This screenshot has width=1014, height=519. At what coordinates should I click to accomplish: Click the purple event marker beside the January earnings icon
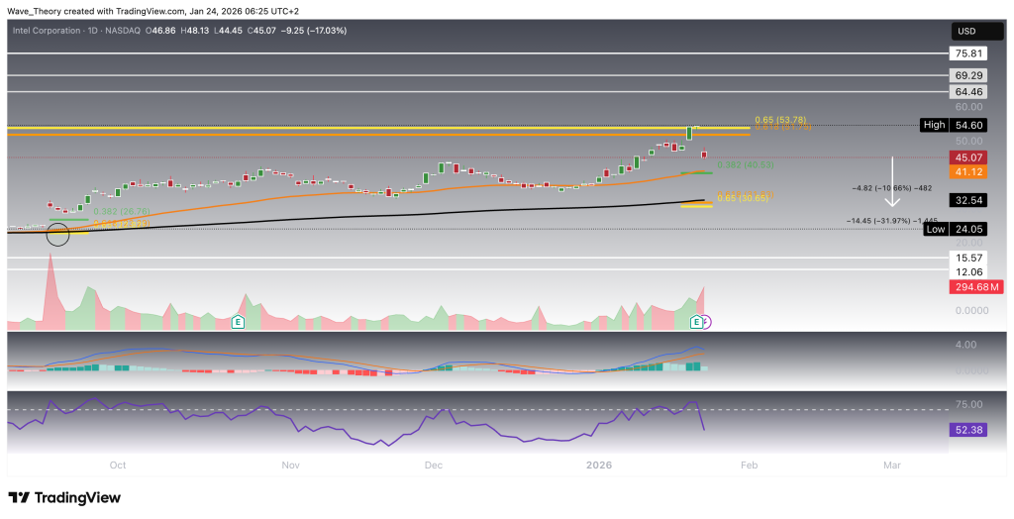707,322
